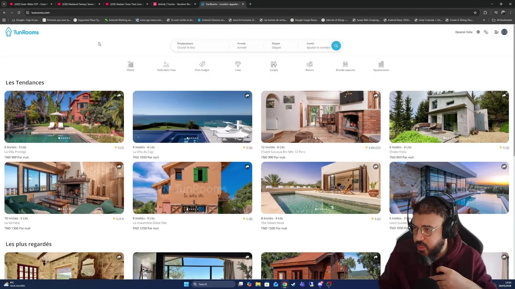Image resolution: width=515 pixels, height=289 pixels.
Task: Open the Steam taskbar icon
Action: click(x=293, y=284)
